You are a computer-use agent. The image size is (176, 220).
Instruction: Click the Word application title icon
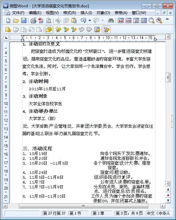[x=6, y=6]
